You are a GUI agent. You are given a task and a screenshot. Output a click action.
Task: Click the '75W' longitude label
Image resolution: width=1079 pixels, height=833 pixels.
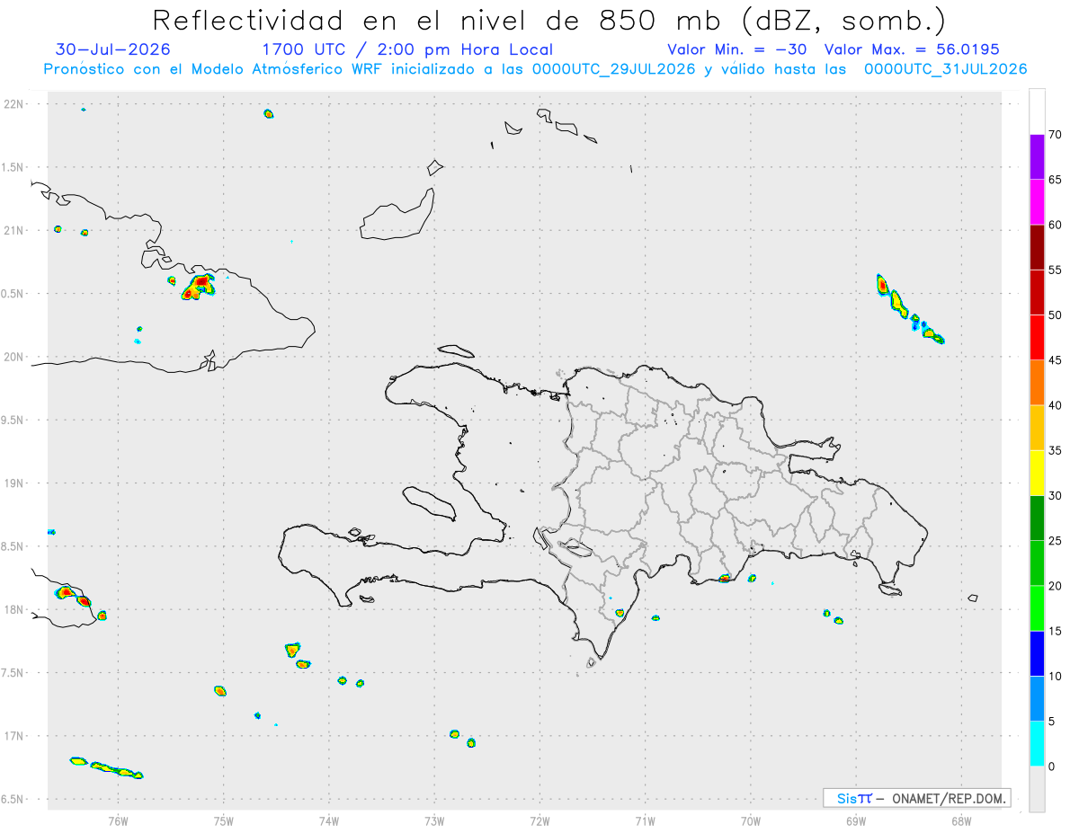click(224, 820)
